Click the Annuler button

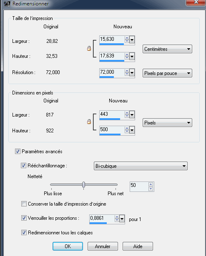[103, 246]
